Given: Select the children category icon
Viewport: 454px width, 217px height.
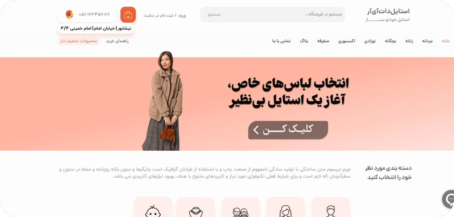Looking at the screenshot, I should [x=240, y=212].
